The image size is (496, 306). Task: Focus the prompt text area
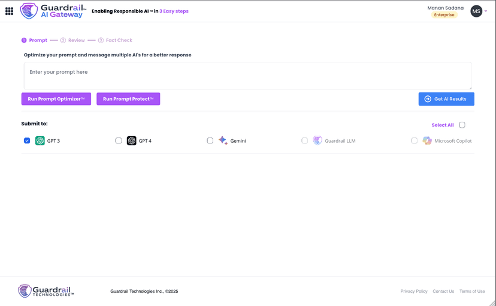click(247, 76)
